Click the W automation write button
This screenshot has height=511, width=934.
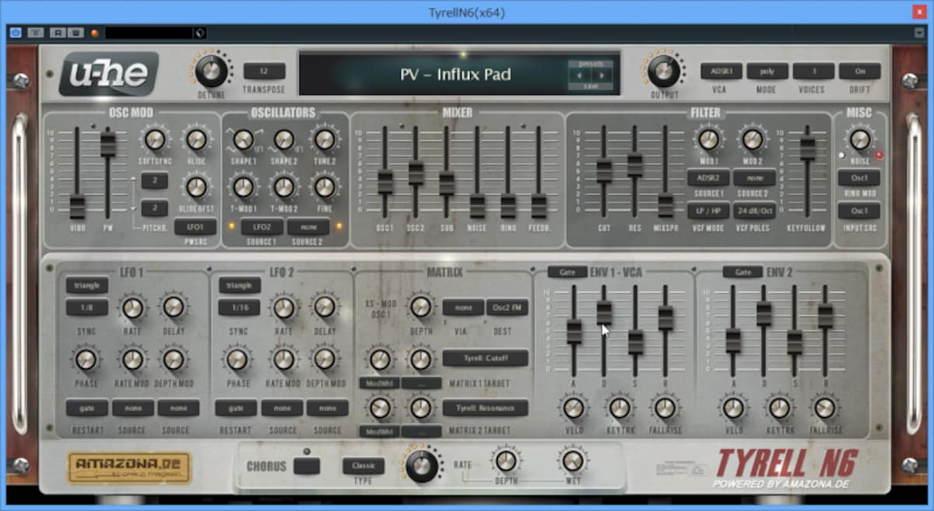(x=75, y=33)
